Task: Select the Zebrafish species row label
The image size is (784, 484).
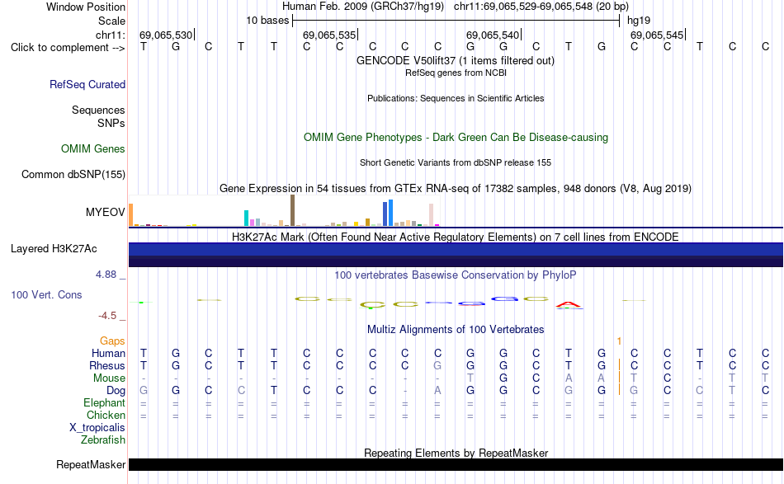Action: 103,440
